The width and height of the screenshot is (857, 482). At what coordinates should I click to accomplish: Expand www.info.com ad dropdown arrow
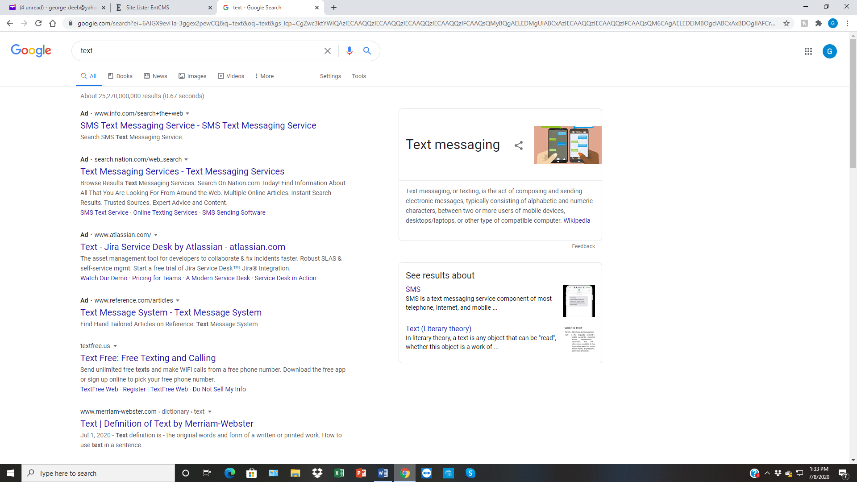pyautogui.click(x=187, y=113)
